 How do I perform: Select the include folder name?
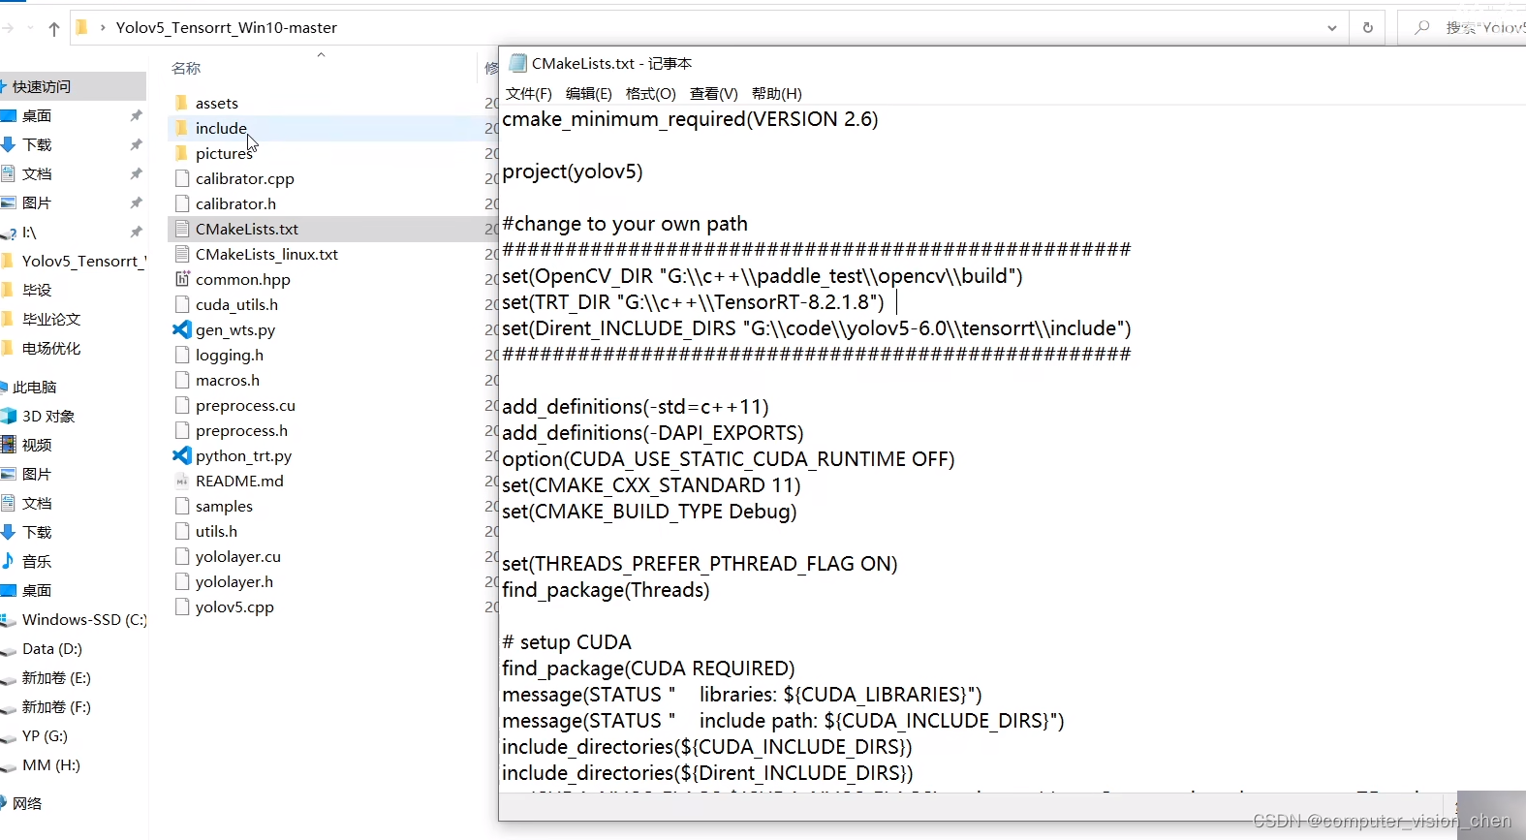(221, 128)
